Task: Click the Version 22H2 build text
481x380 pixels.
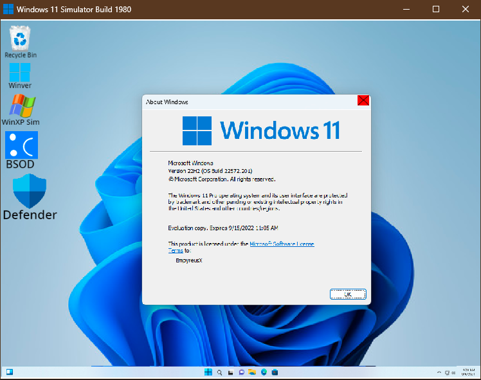Action: (x=210, y=171)
